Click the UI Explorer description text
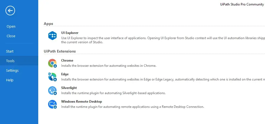Screen dimensions: 265x124 point(163,40)
